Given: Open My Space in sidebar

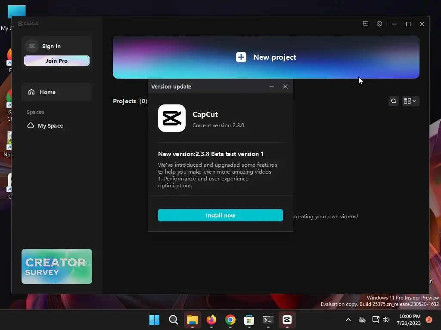Looking at the screenshot, I should (x=50, y=126).
